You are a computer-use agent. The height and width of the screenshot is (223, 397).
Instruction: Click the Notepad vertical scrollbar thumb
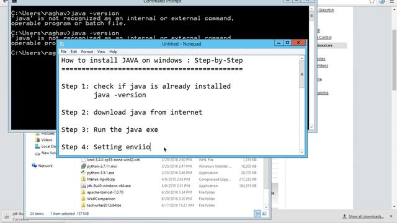click(x=302, y=74)
